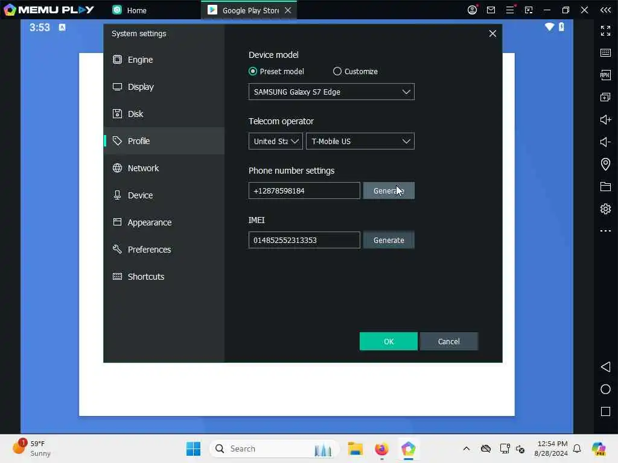Open the Disk settings section

click(x=164, y=114)
